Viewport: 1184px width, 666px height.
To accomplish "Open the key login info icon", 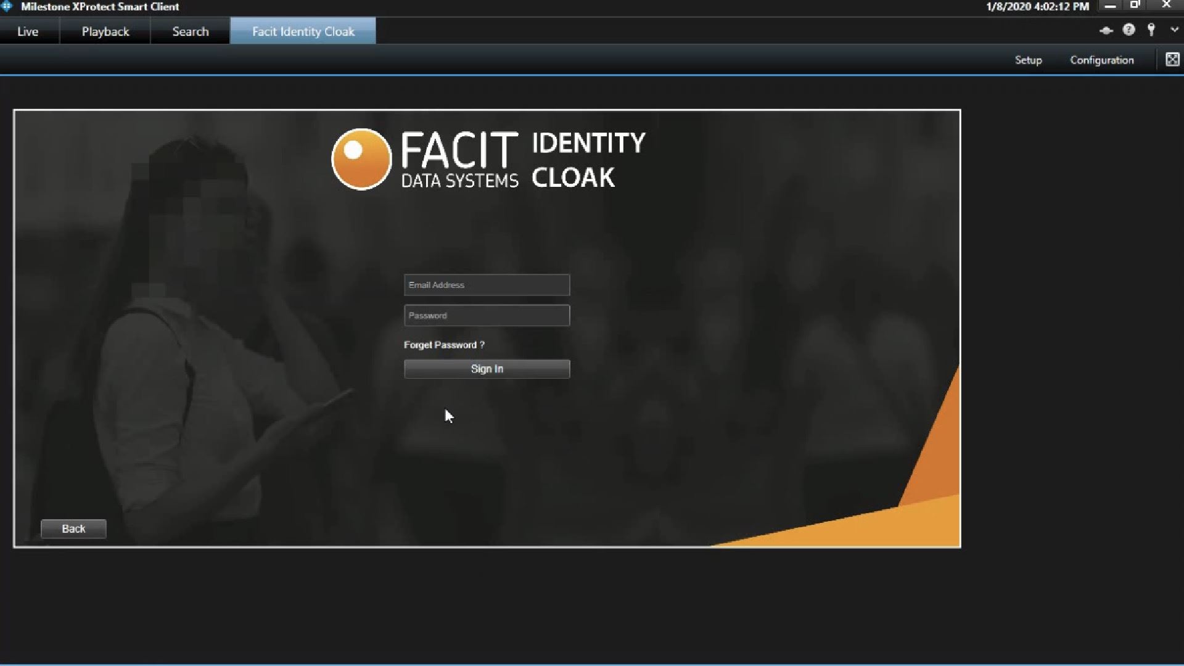I will [1151, 30].
